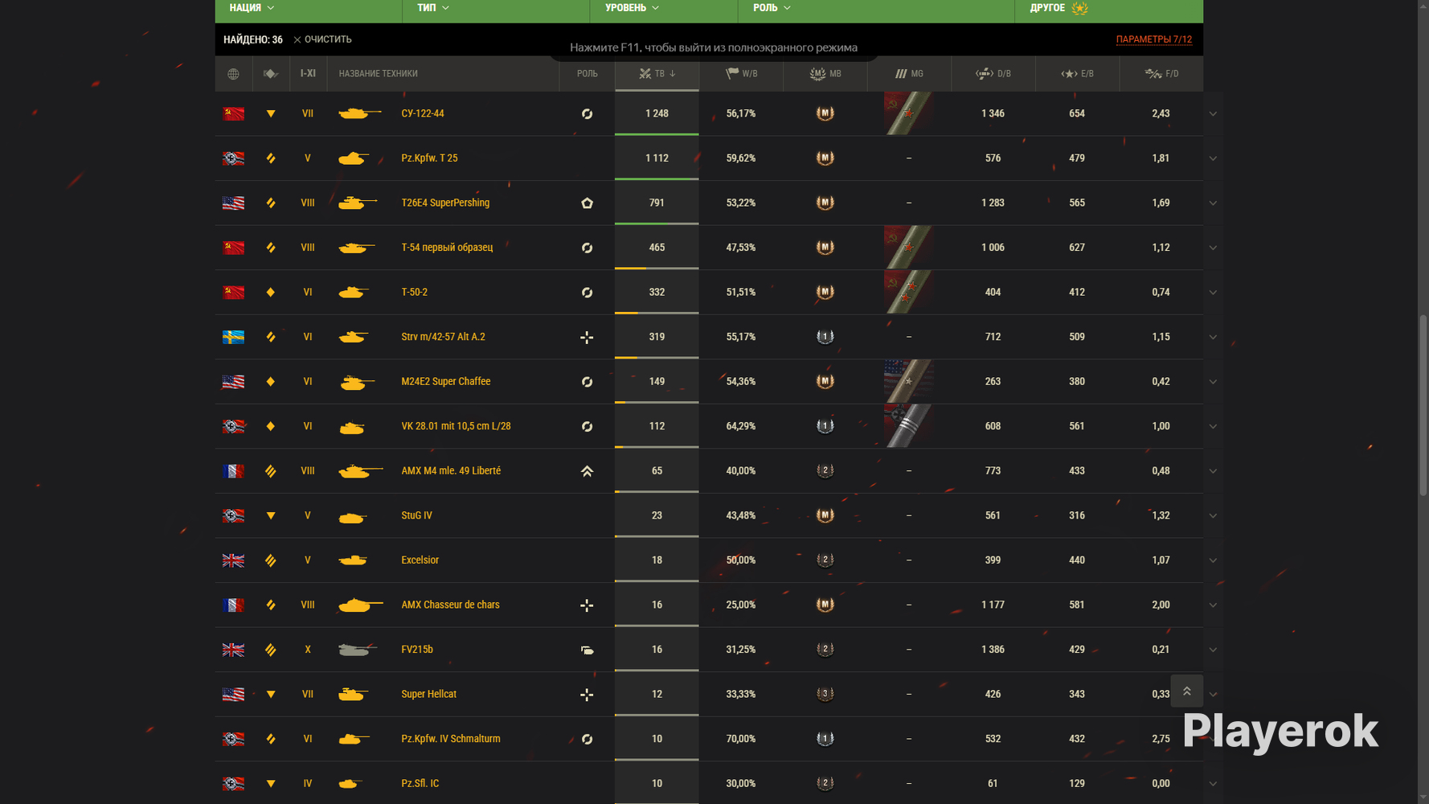Expand the AMX Chasseur de chars row

click(1213, 605)
